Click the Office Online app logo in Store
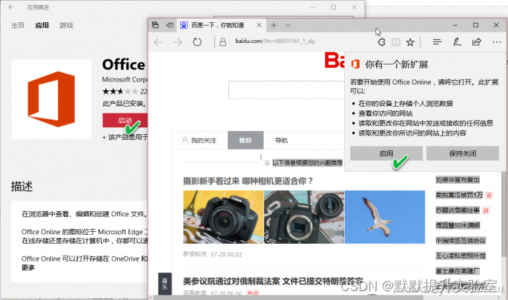This screenshot has height=300, width=508. pos(51,99)
